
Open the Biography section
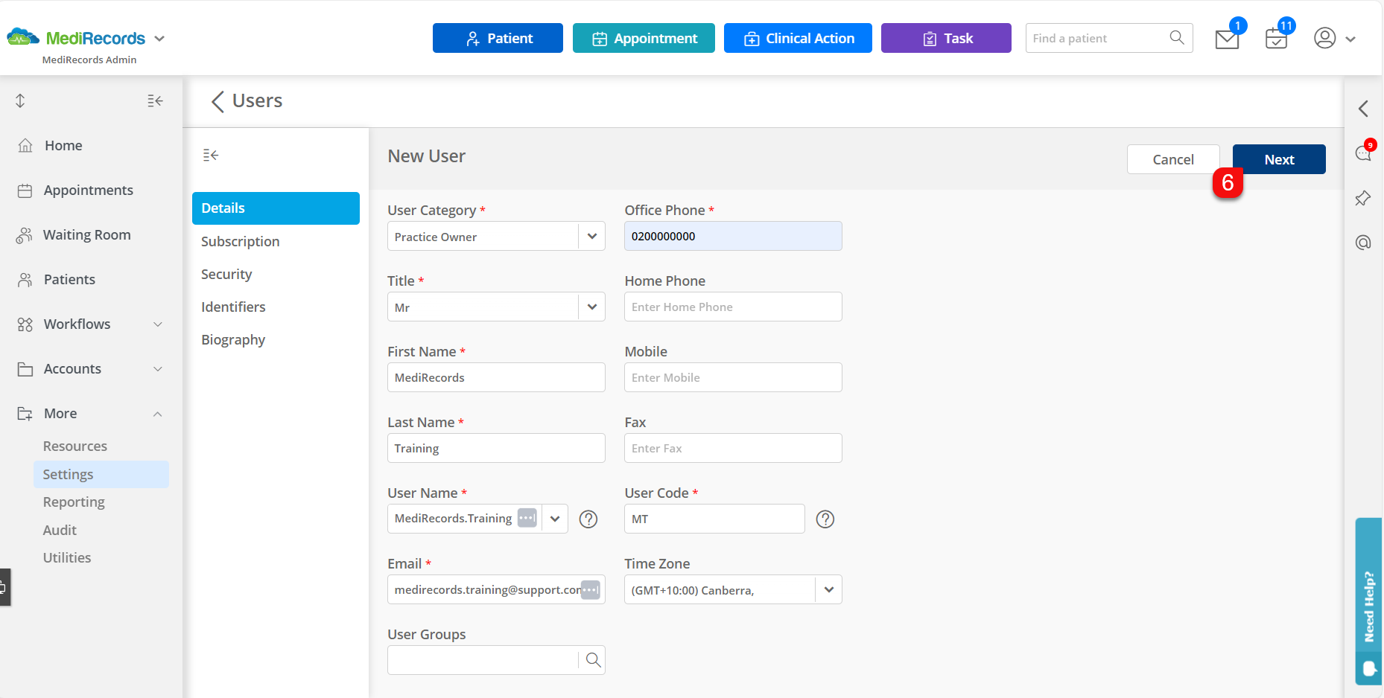point(232,339)
